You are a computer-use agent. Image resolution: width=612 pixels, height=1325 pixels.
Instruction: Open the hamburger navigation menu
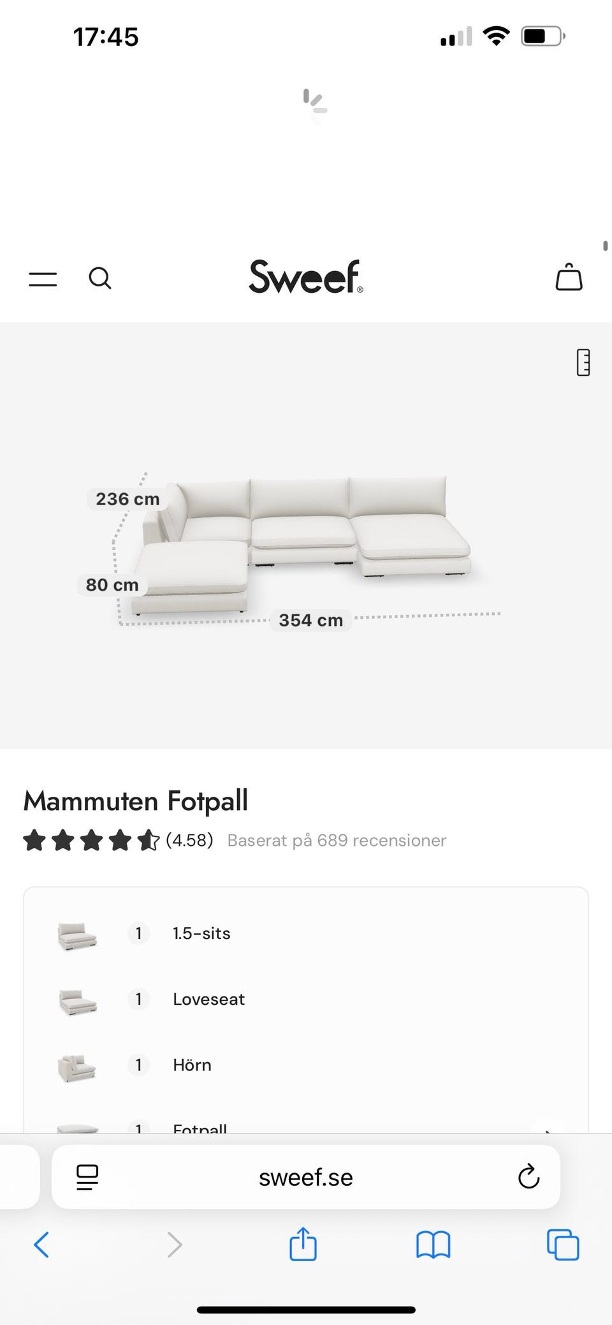click(x=43, y=279)
